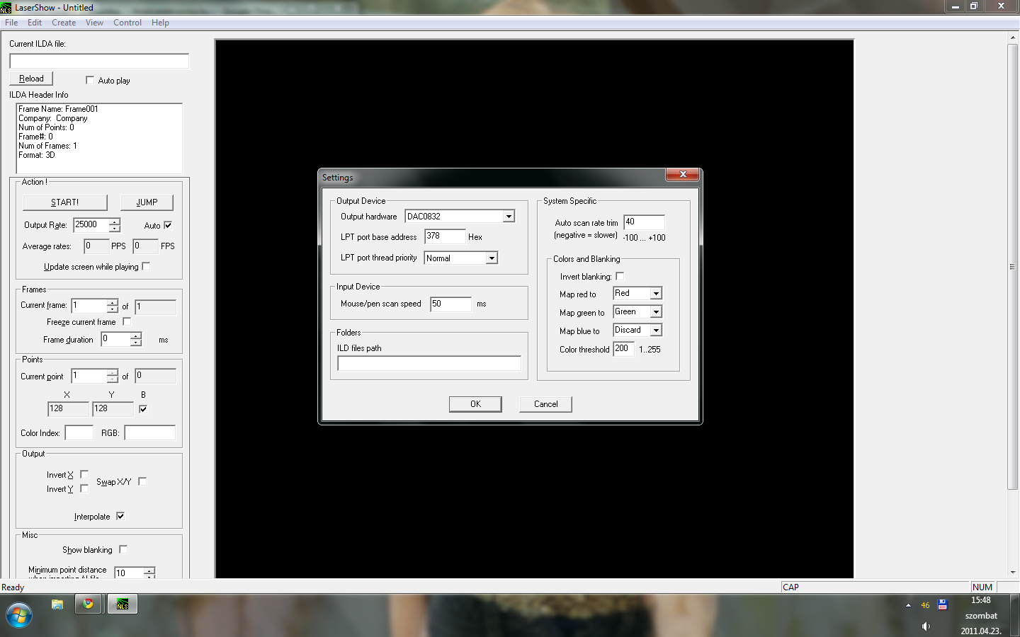Click the Minimum point distance field
This screenshot has height=637, width=1020.
click(129, 573)
